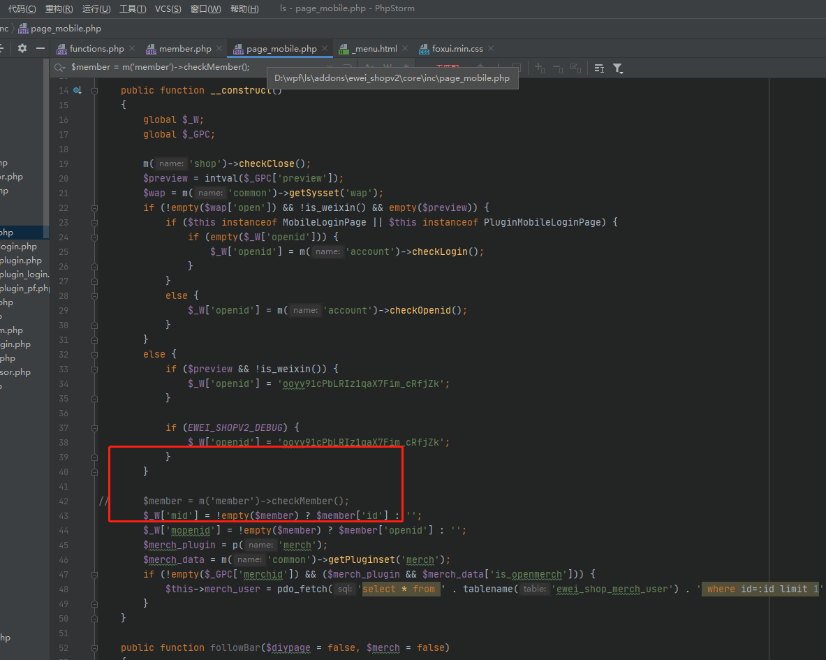826x660 pixels.
Task: Open the find filter funnel icon
Action: (x=618, y=68)
